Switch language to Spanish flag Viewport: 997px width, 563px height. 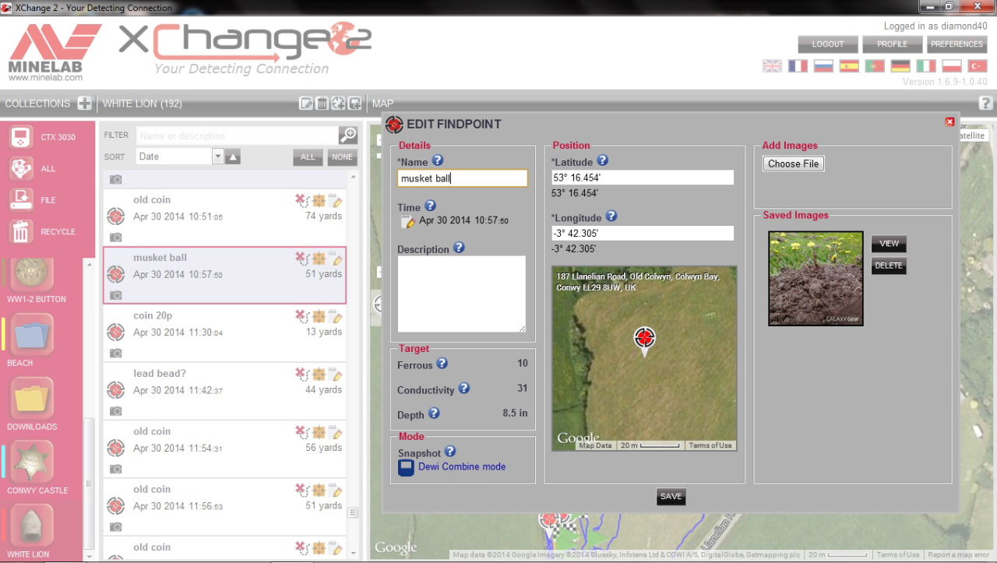(849, 66)
